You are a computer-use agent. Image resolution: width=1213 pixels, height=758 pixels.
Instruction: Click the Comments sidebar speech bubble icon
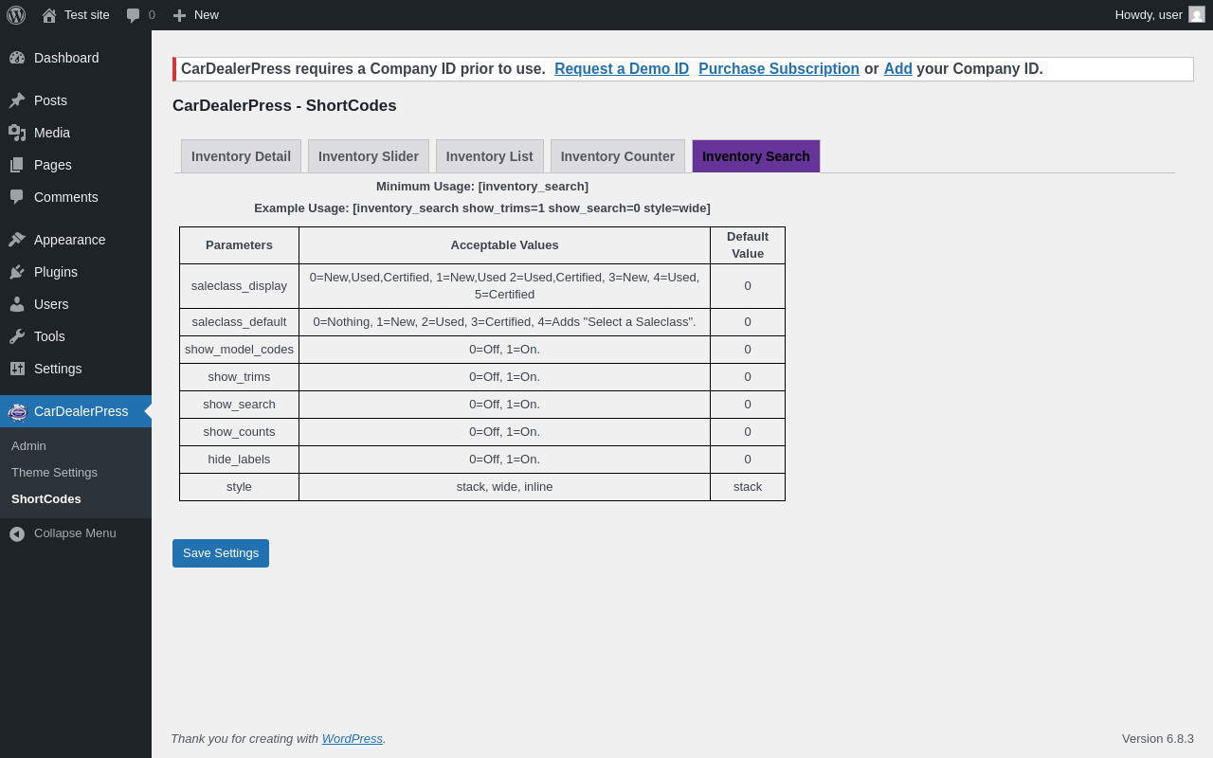[x=17, y=197]
